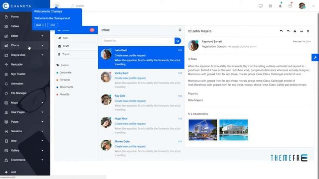The height and width of the screenshot is (179, 319).
Task: Click sender name Raymond Barrett
Action: click(212, 42)
